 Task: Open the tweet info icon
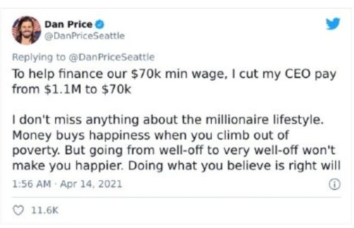334,184
